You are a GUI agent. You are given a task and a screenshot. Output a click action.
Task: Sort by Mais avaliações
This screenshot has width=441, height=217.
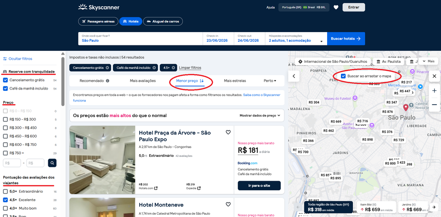142,81
